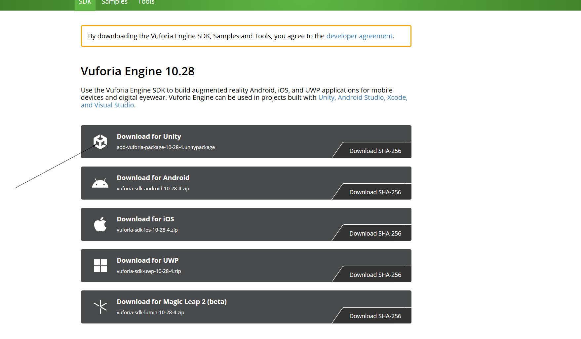This screenshot has height=339, width=581.
Task: Click the Unity cube logo icon
Action: [100, 142]
